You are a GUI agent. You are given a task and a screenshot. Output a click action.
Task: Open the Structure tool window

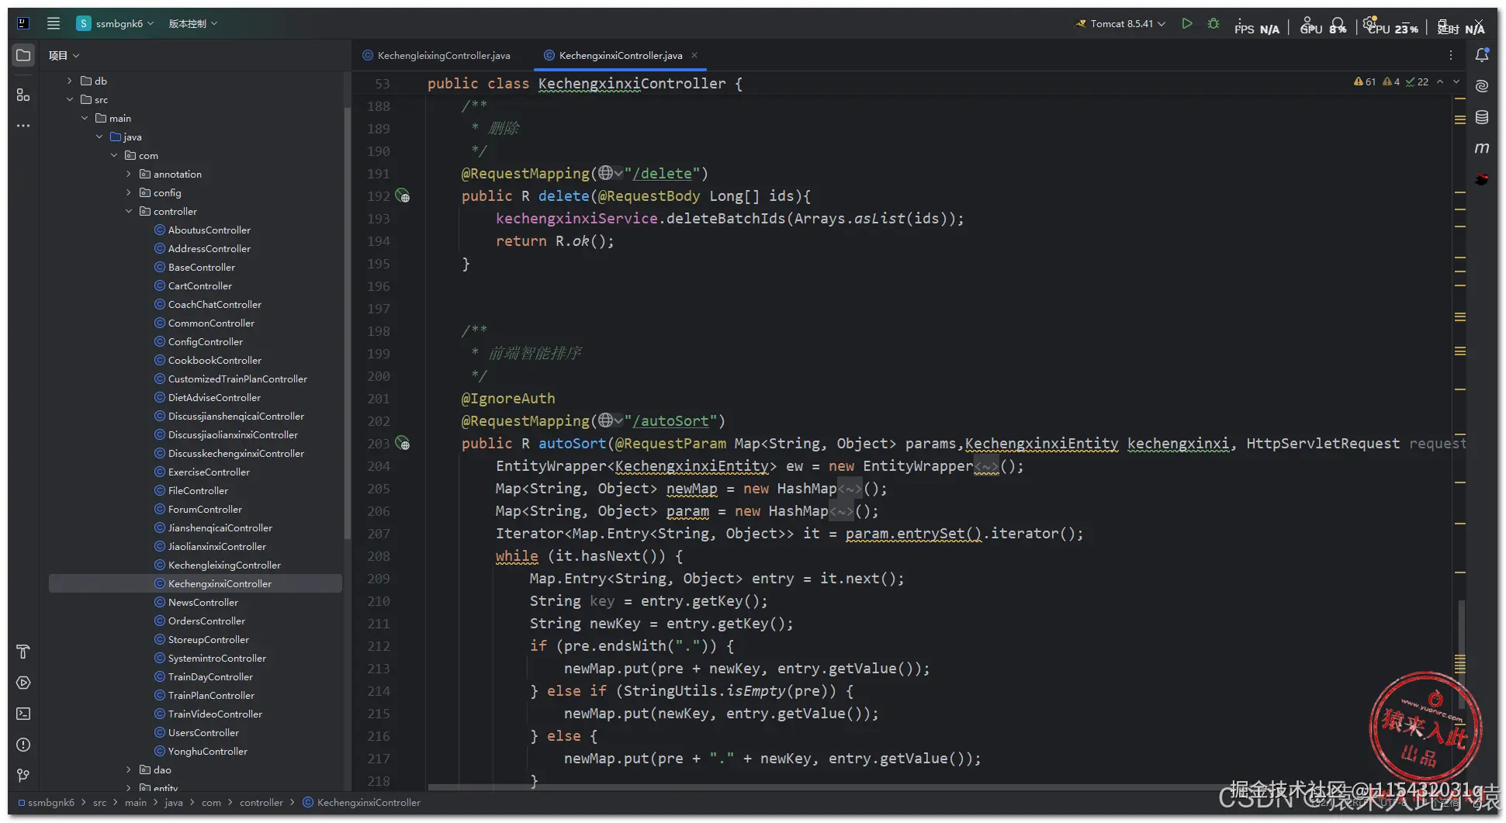pos(23,95)
